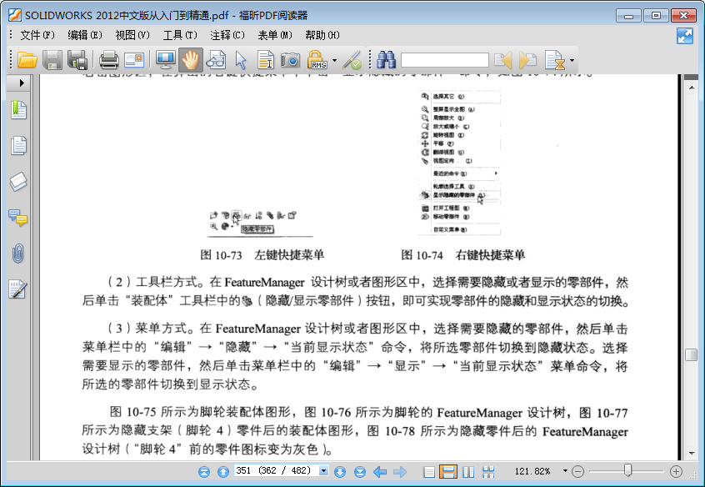Select the arrow selection tool
The image size is (705, 487).
(x=241, y=60)
